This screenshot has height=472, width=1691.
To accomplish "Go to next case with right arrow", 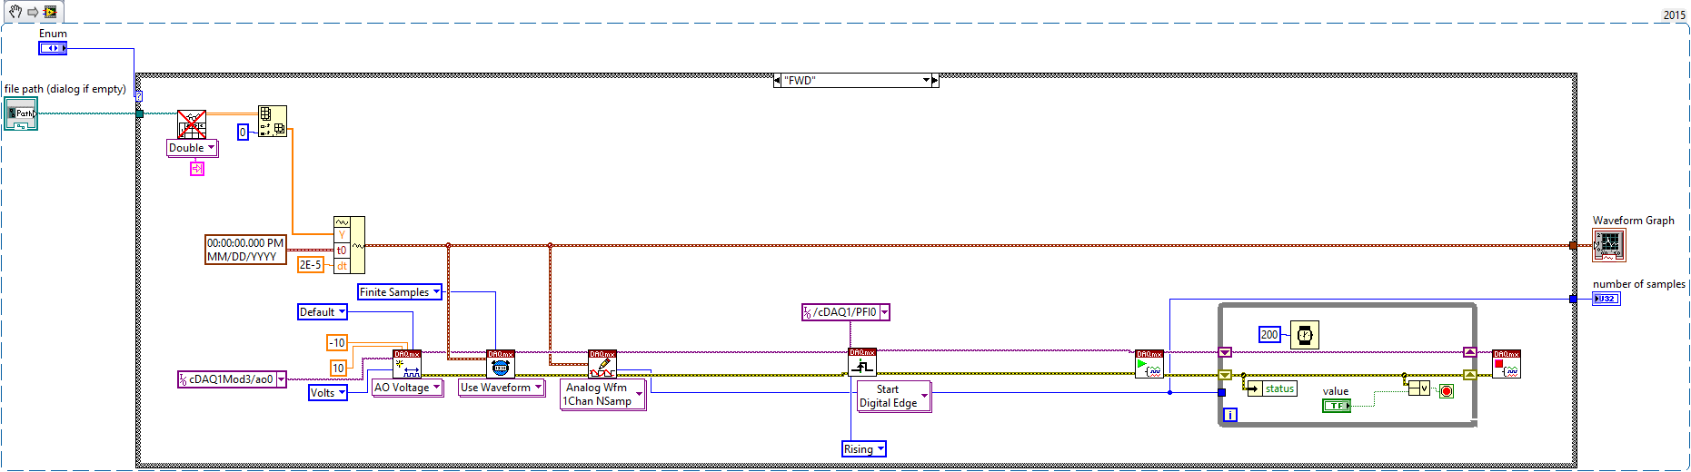I will point(935,81).
